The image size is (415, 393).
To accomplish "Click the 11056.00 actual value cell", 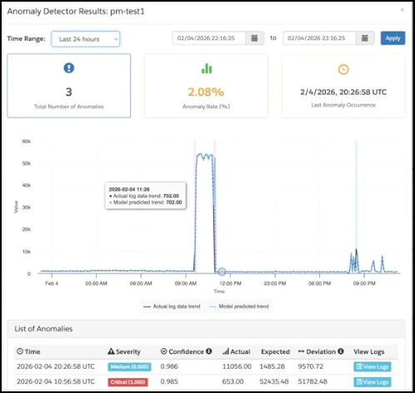I will tap(237, 366).
